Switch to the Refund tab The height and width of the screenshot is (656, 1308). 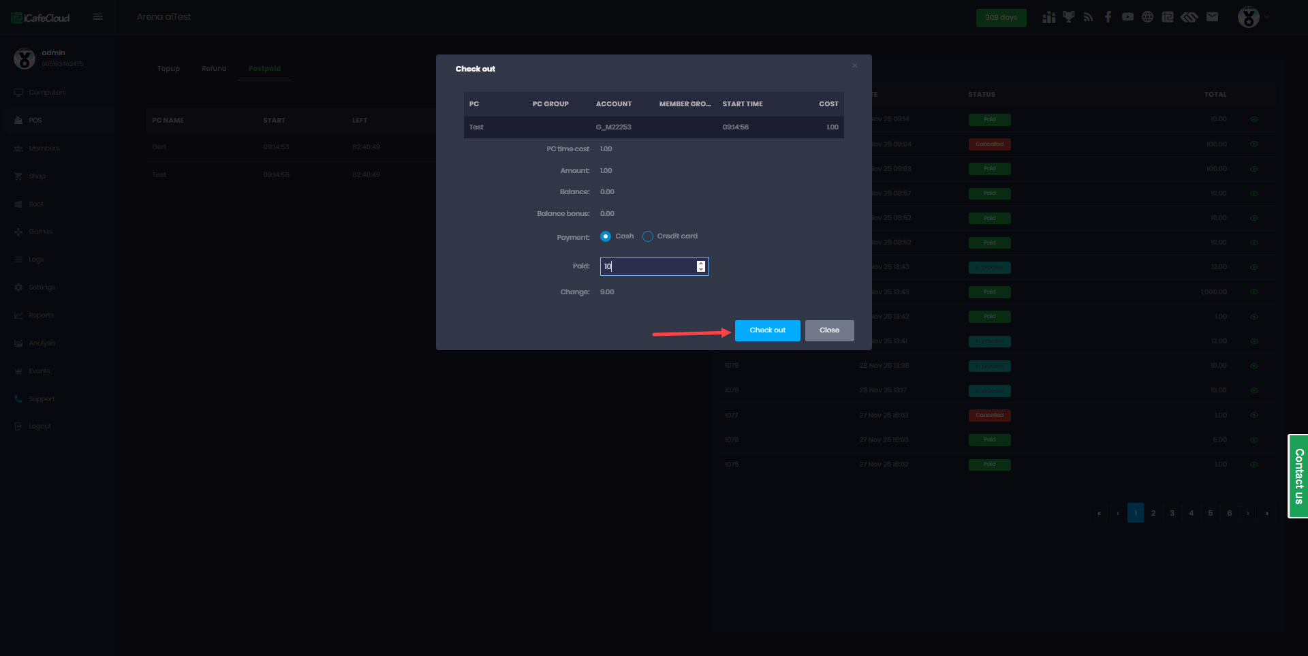pos(214,69)
